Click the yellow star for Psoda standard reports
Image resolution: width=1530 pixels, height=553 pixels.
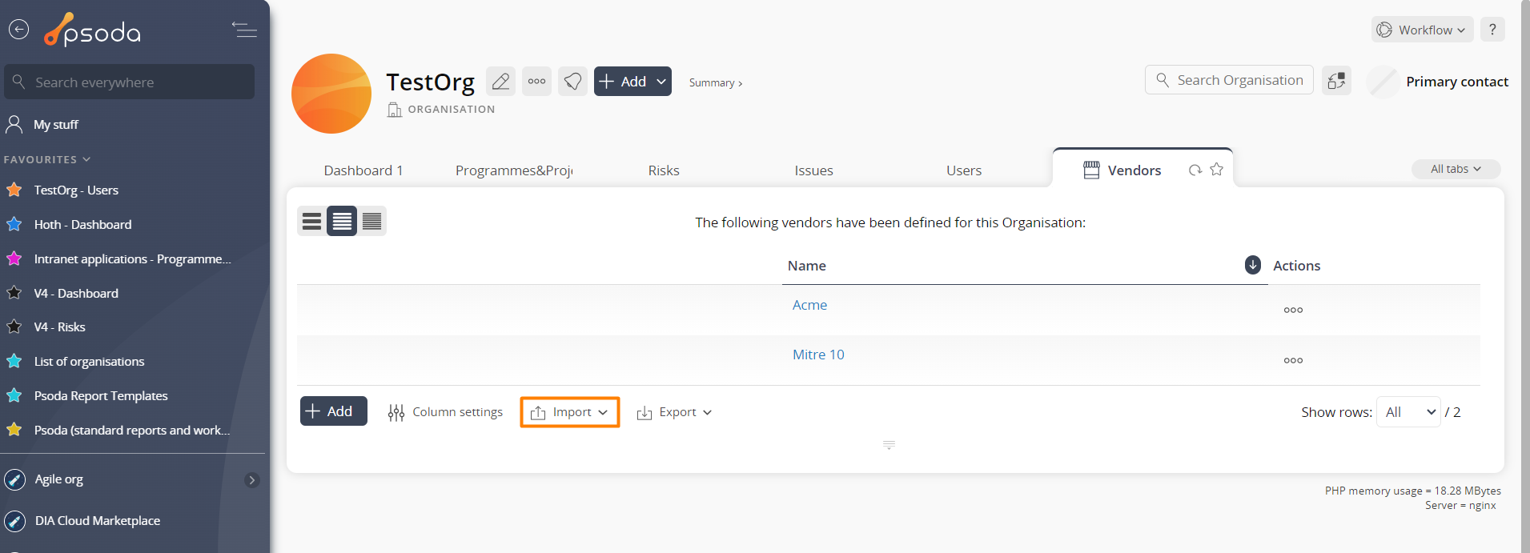(x=14, y=430)
